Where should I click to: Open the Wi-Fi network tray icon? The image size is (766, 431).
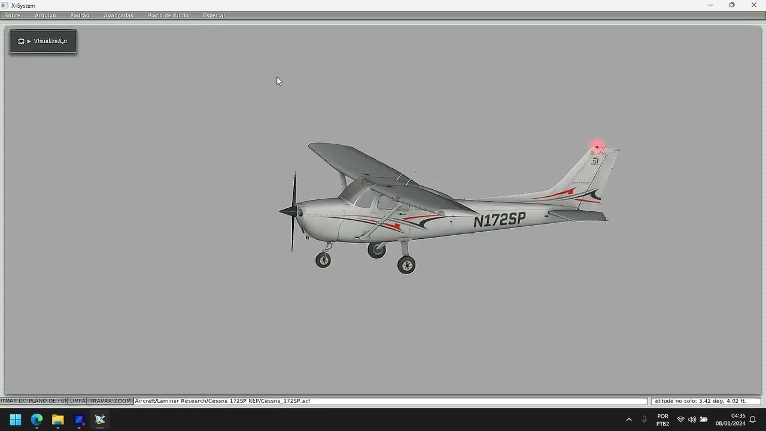(x=680, y=420)
